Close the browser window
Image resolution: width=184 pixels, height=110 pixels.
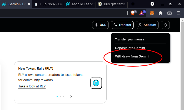tap(180, 4)
